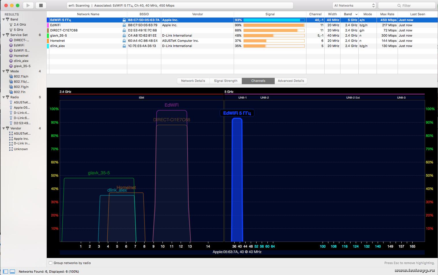Select the Unknown vendor icon
The height and width of the screenshot is (275, 438).
coord(11,149)
